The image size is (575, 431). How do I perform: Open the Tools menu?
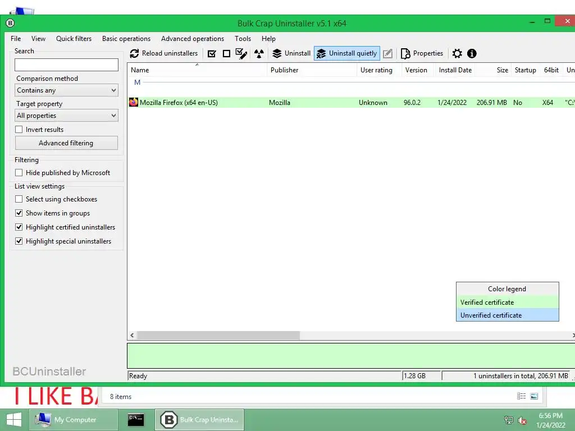[243, 39]
